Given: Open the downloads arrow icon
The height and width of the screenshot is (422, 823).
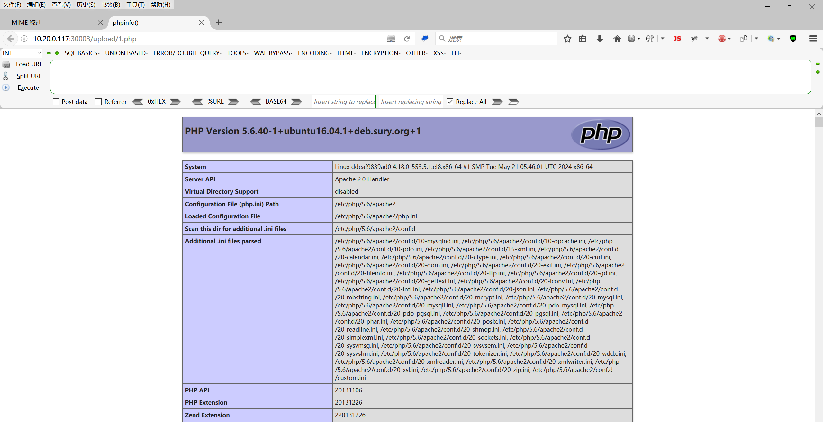Looking at the screenshot, I should (x=600, y=39).
